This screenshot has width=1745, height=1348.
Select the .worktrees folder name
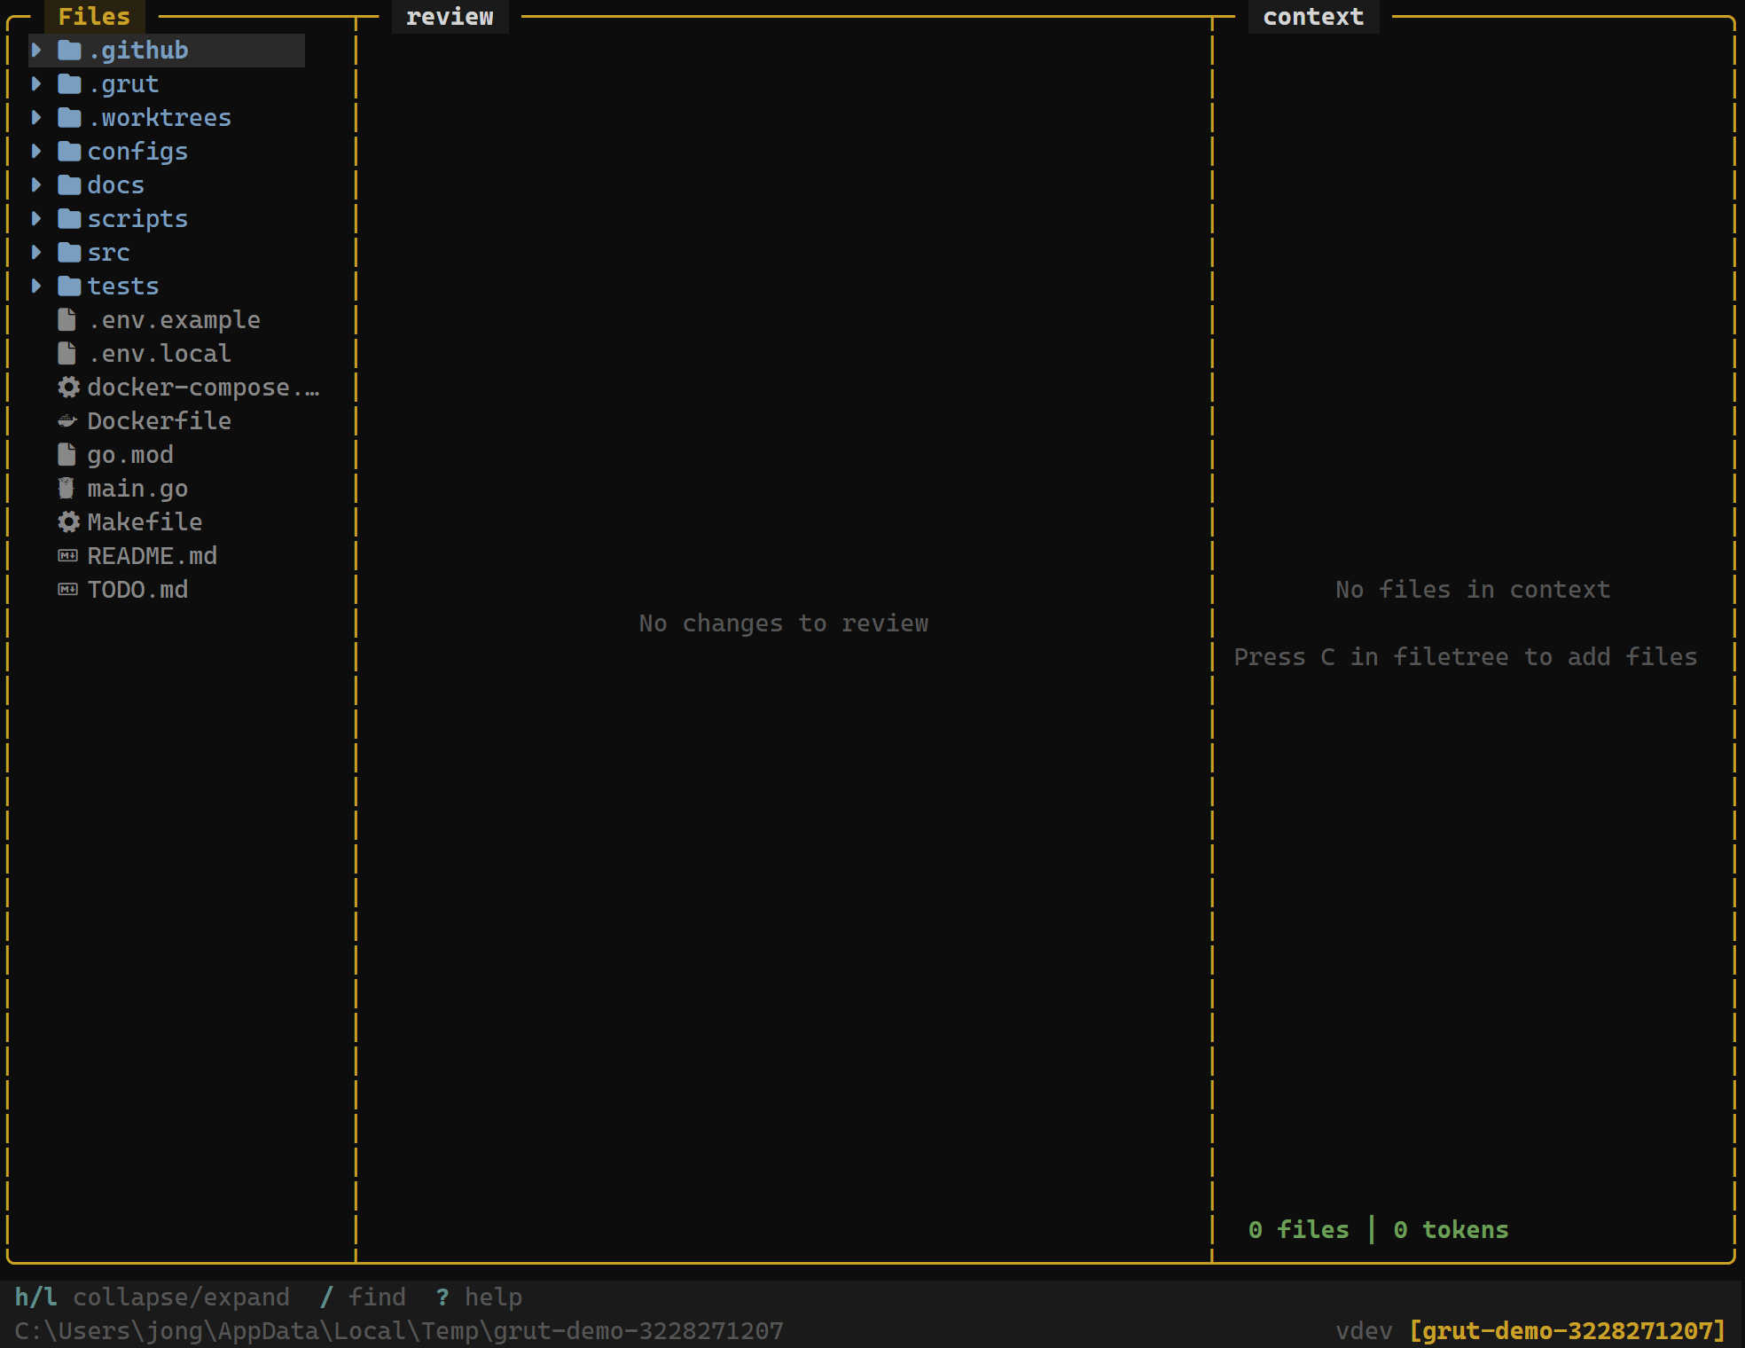[x=160, y=118]
